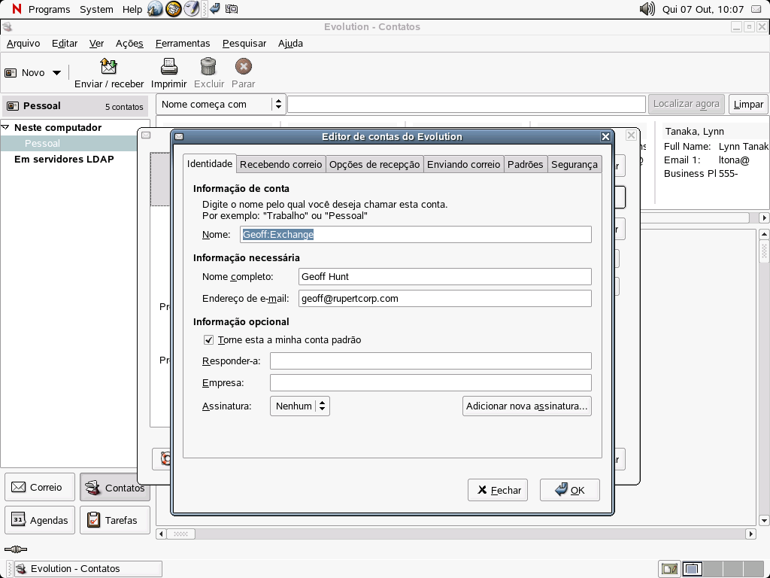
Task: Click the volume speaker icon in panel
Action: (647, 9)
